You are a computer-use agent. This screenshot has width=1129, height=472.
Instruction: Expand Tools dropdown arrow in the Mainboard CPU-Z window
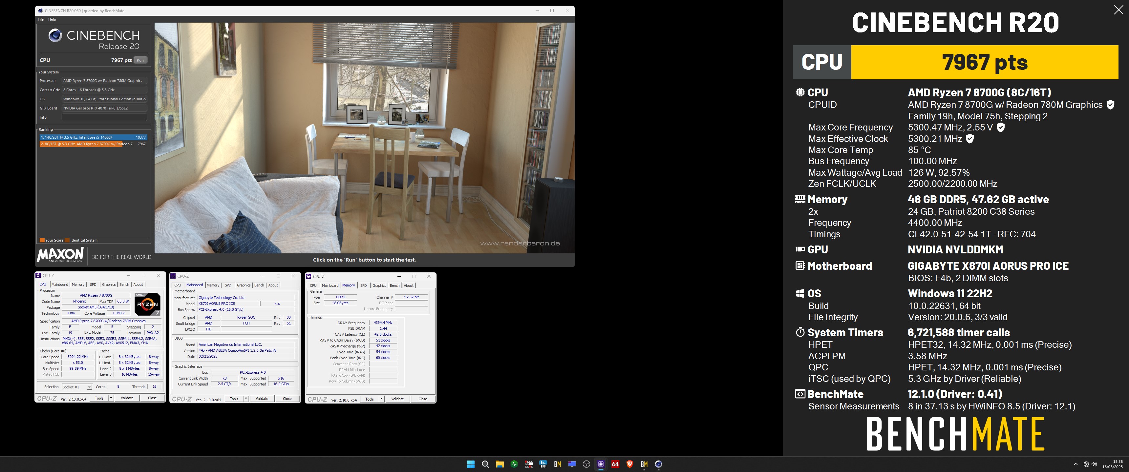(246, 399)
